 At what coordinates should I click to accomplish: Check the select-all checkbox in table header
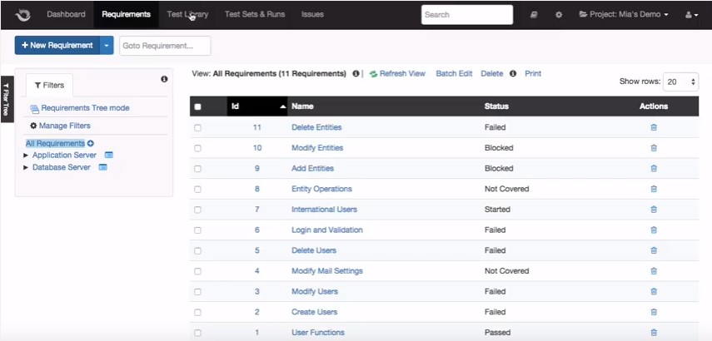coord(197,107)
